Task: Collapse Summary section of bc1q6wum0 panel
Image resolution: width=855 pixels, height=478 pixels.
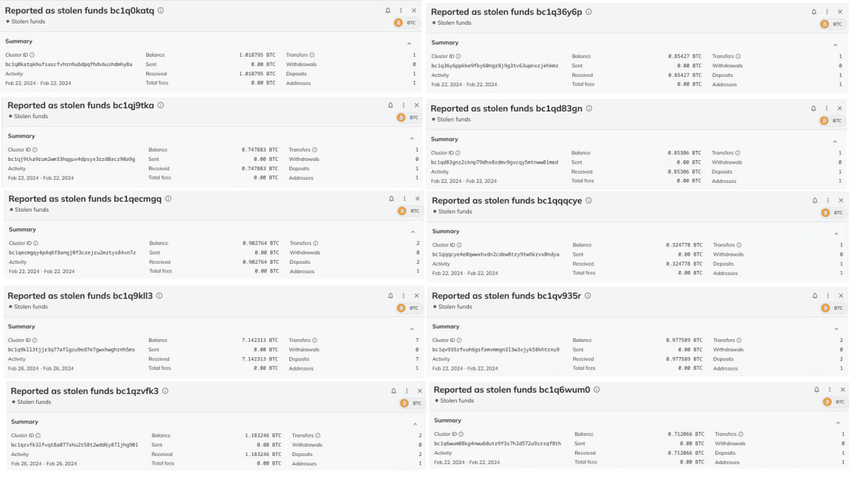Action: pyautogui.click(x=838, y=423)
